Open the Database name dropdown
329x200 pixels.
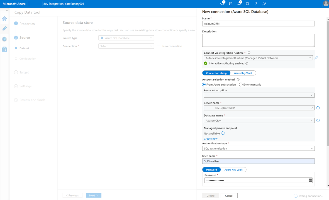click(x=259, y=120)
